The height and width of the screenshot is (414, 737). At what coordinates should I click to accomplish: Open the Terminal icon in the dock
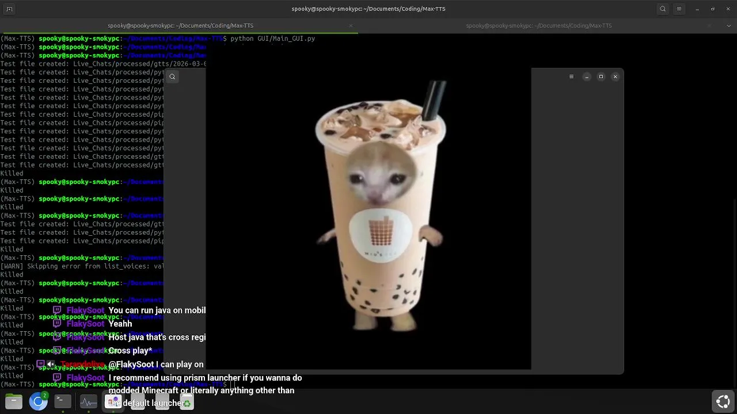click(63, 401)
